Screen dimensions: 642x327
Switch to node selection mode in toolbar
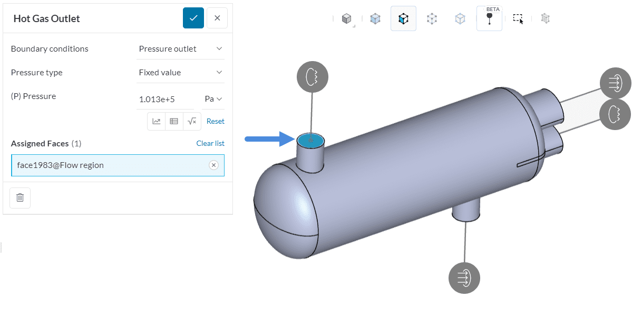[432, 19]
